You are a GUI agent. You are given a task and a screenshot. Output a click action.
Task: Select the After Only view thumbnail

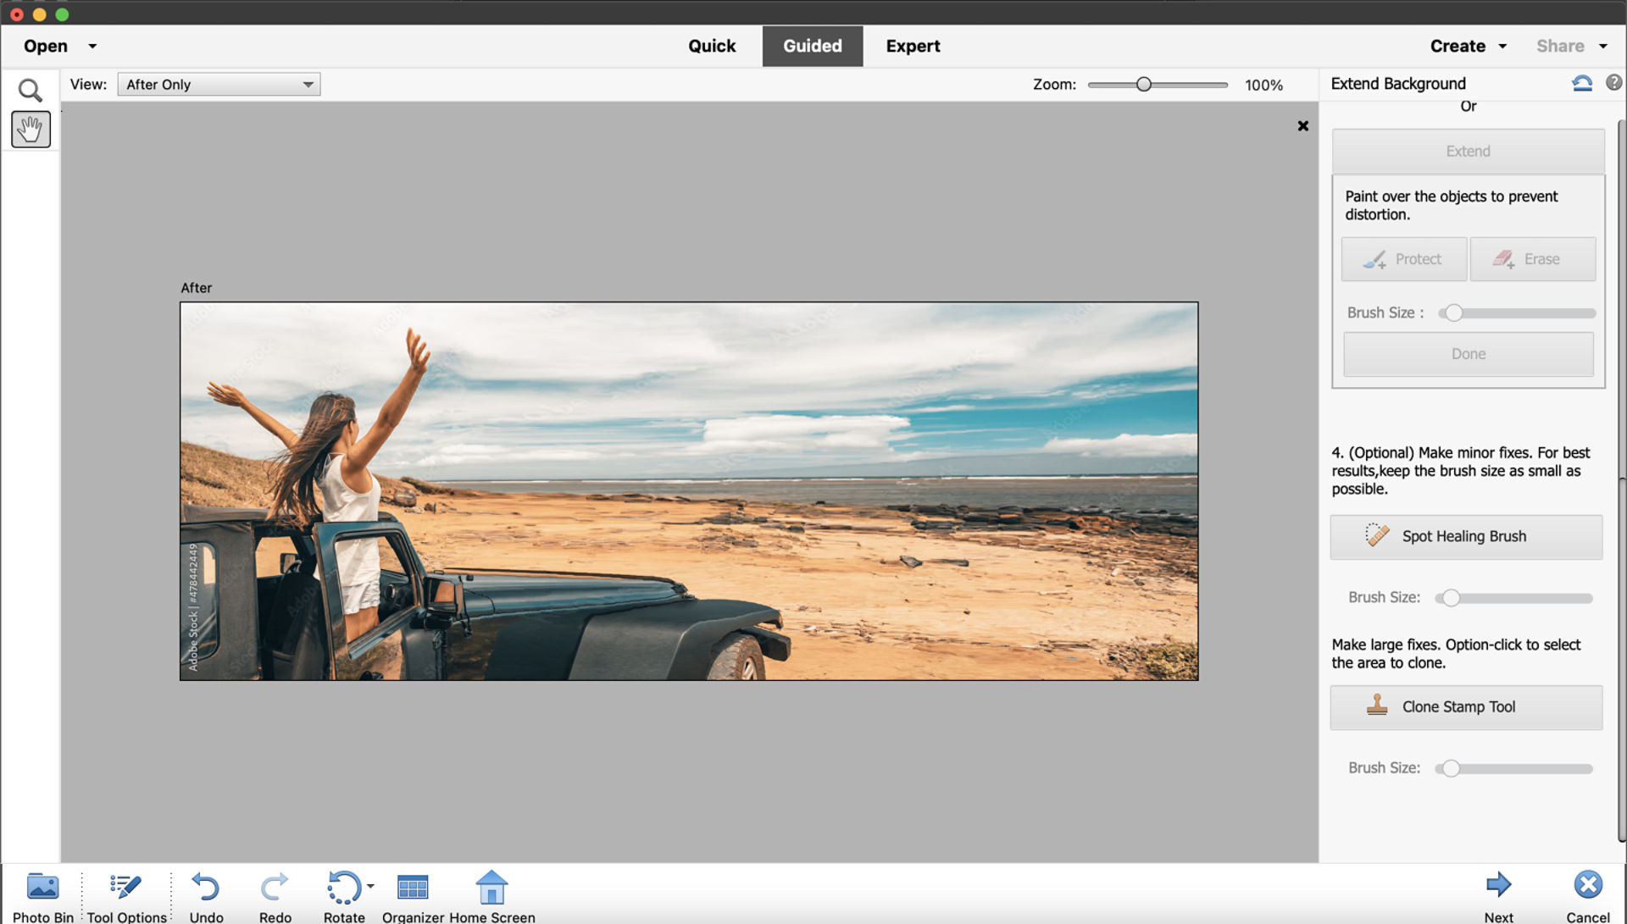point(217,84)
